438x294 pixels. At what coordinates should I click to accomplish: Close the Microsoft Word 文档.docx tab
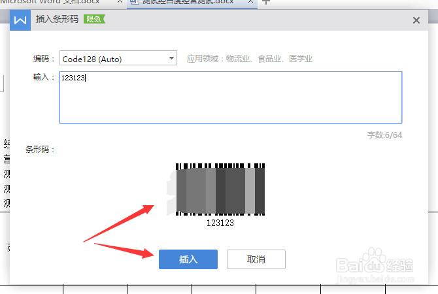pyautogui.click(x=120, y=2)
